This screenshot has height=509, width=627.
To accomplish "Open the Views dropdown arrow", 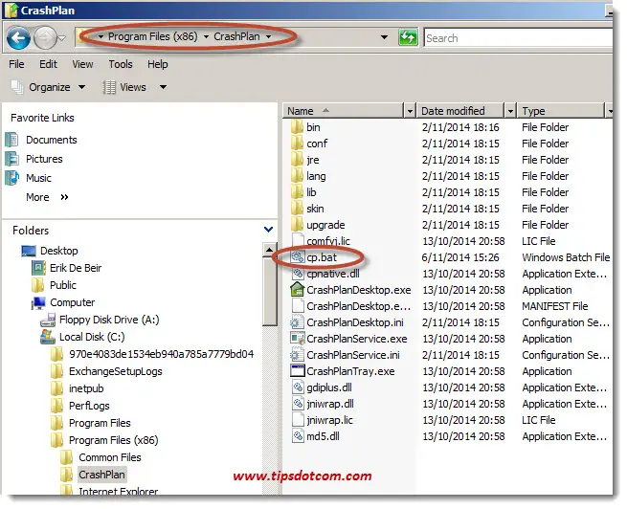I will 163,87.
